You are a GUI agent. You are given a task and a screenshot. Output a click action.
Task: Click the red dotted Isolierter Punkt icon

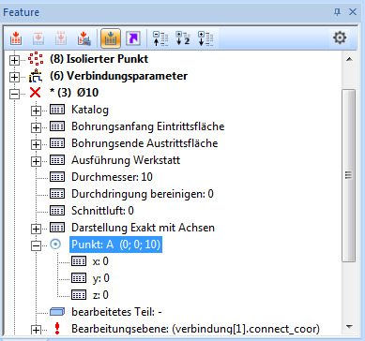[36, 59]
